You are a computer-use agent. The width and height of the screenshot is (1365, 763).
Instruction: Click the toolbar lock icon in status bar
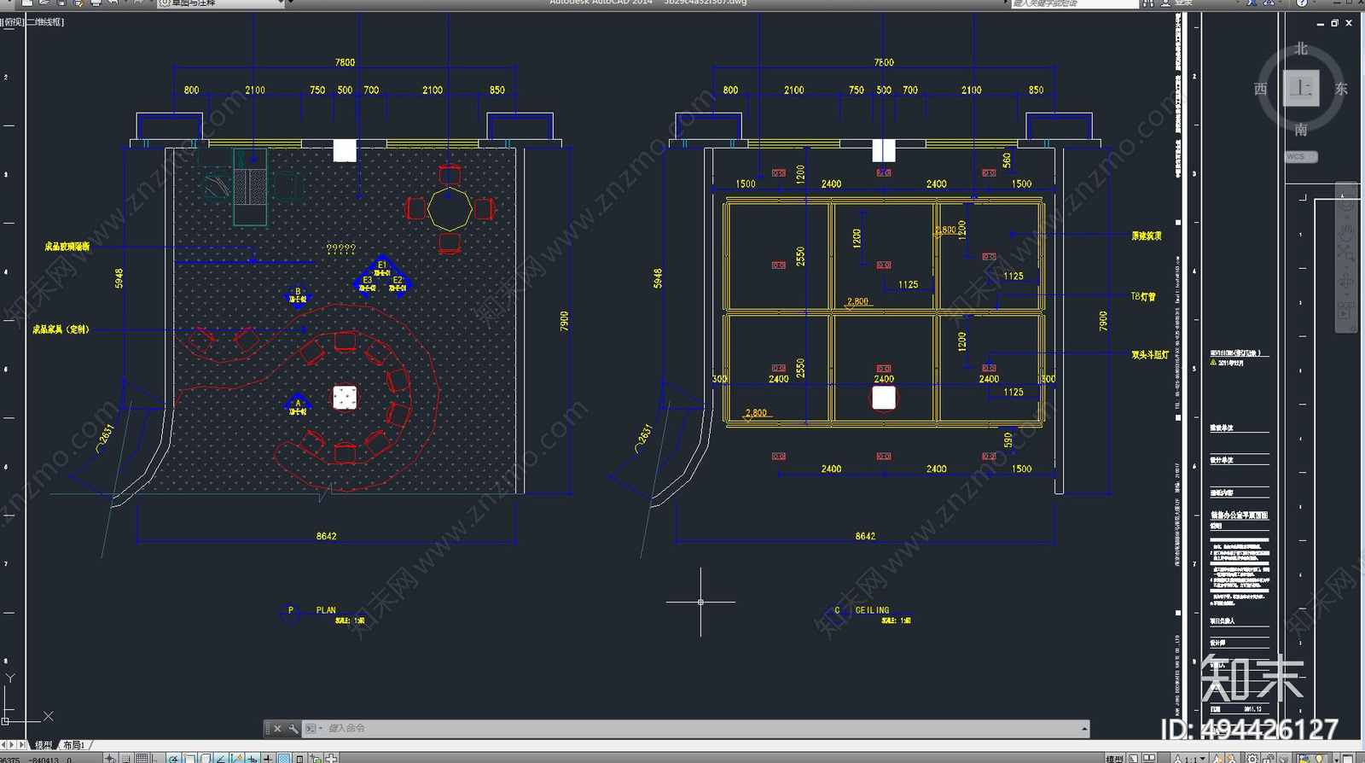(x=1269, y=758)
